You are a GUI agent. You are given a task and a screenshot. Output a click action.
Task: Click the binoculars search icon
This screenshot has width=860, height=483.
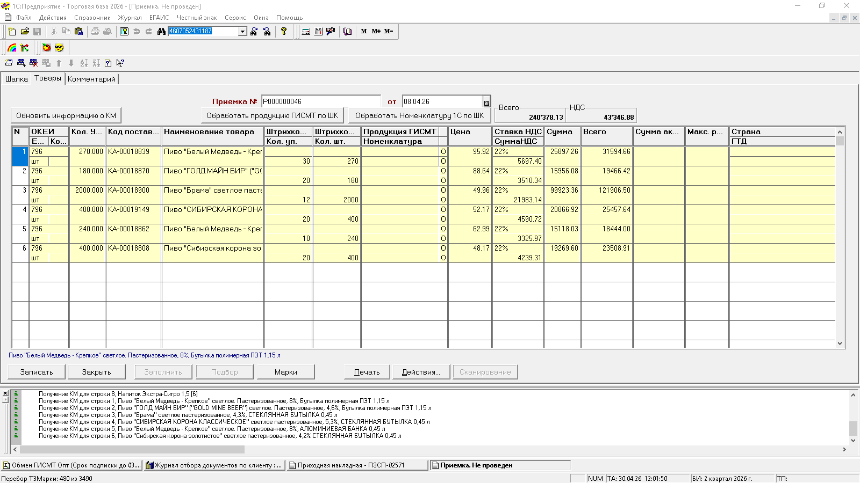(x=161, y=32)
